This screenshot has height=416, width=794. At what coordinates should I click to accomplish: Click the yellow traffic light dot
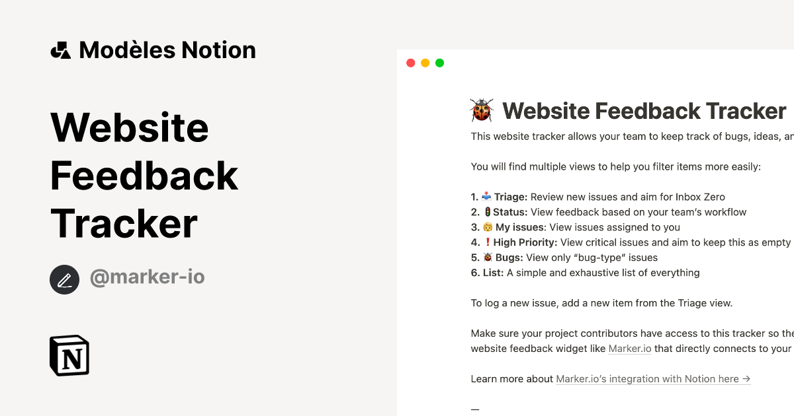tap(425, 62)
